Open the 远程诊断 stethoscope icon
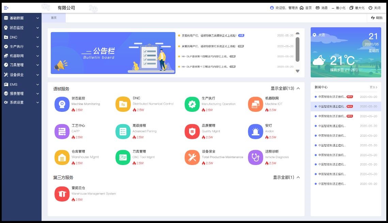 pyautogui.click(x=255, y=158)
